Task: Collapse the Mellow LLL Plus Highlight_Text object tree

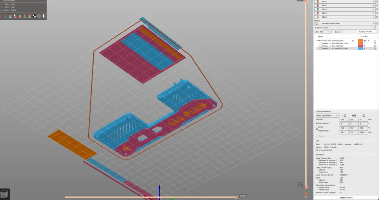Action: click(x=317, y=40)
